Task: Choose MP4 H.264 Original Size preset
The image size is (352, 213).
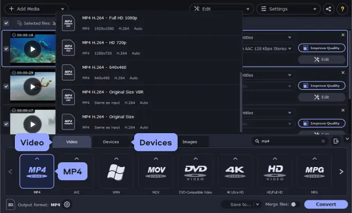Action: [x=148, y=122]
